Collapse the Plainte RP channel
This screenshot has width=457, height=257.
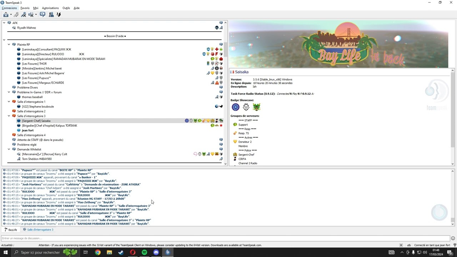[9, 45]
